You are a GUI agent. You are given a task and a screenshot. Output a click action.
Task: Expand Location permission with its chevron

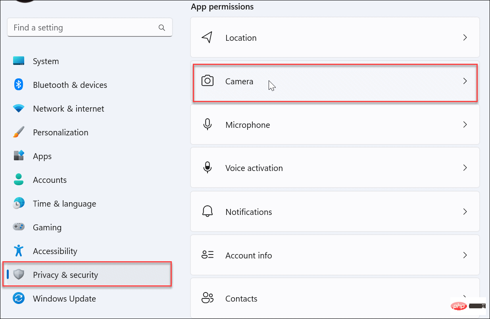pos(465,38)
